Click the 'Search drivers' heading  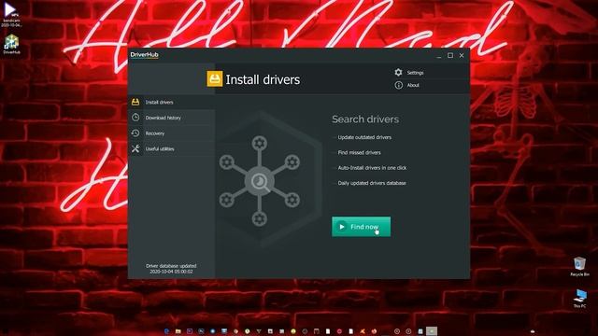tap(365, 119)
